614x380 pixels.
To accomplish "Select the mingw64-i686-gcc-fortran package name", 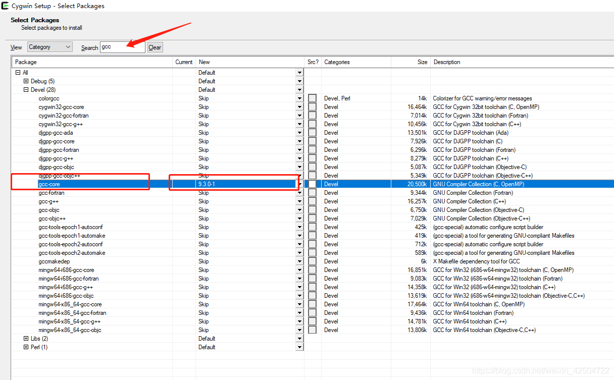I will (x=69, y=279).
